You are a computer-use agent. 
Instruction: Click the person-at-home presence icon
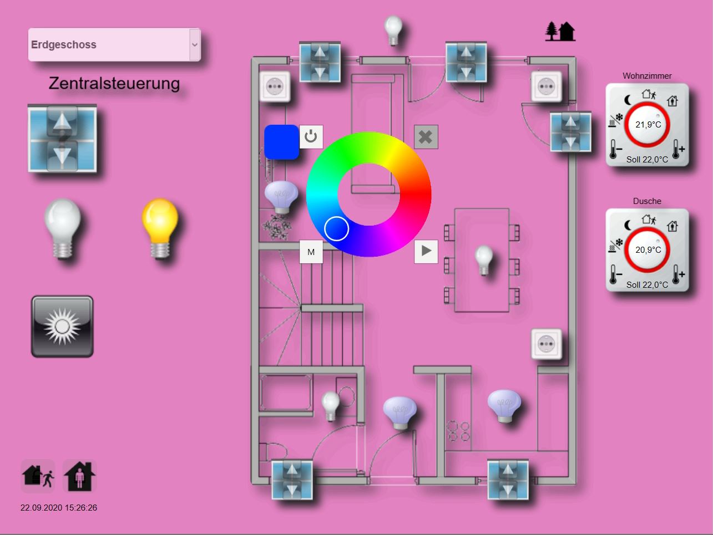80,476
